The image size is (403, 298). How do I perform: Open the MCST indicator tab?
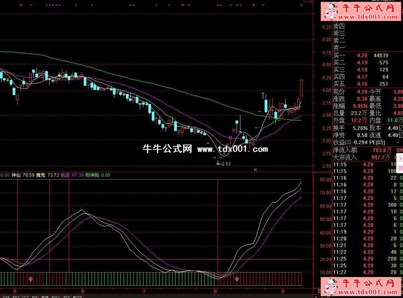coord(77,297)
